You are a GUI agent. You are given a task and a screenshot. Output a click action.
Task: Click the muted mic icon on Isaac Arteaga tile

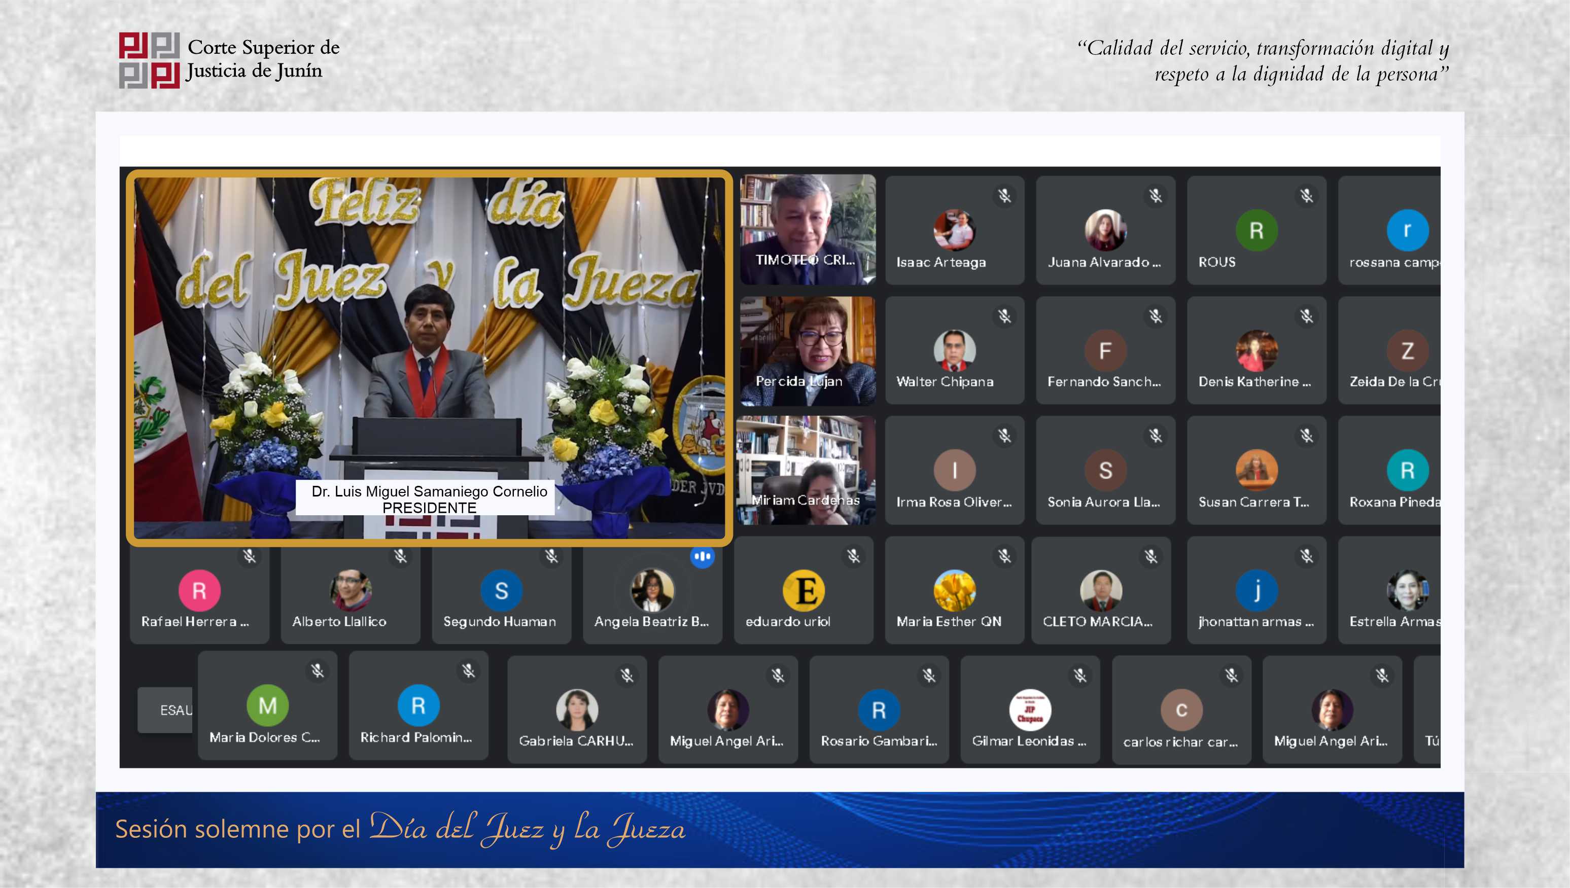[1004, 196]
